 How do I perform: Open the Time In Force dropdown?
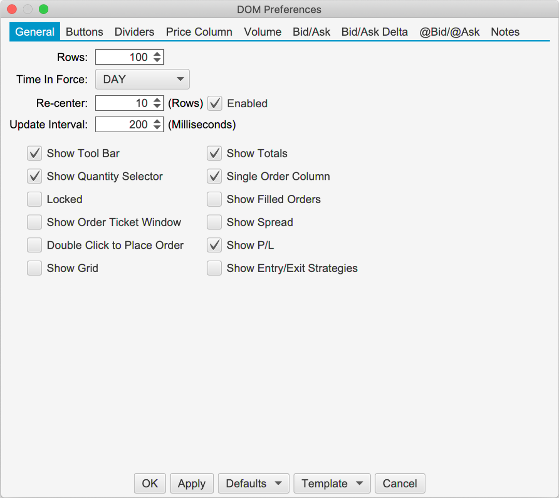[142, 80]
